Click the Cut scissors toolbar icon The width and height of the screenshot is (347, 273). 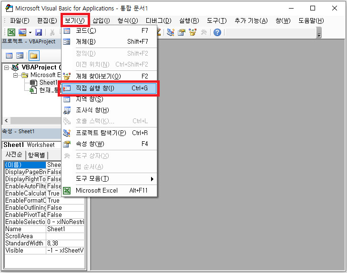point(52,32)
